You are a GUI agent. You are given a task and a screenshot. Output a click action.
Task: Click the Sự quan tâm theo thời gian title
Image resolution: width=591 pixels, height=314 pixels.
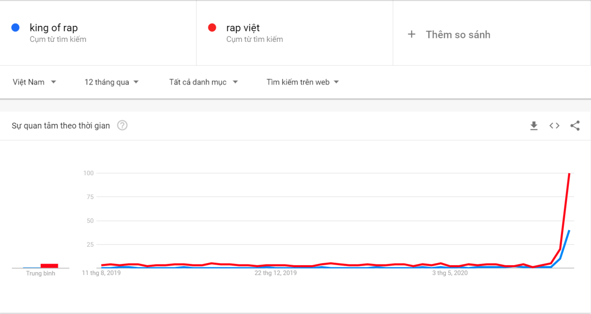coord(61,126)
